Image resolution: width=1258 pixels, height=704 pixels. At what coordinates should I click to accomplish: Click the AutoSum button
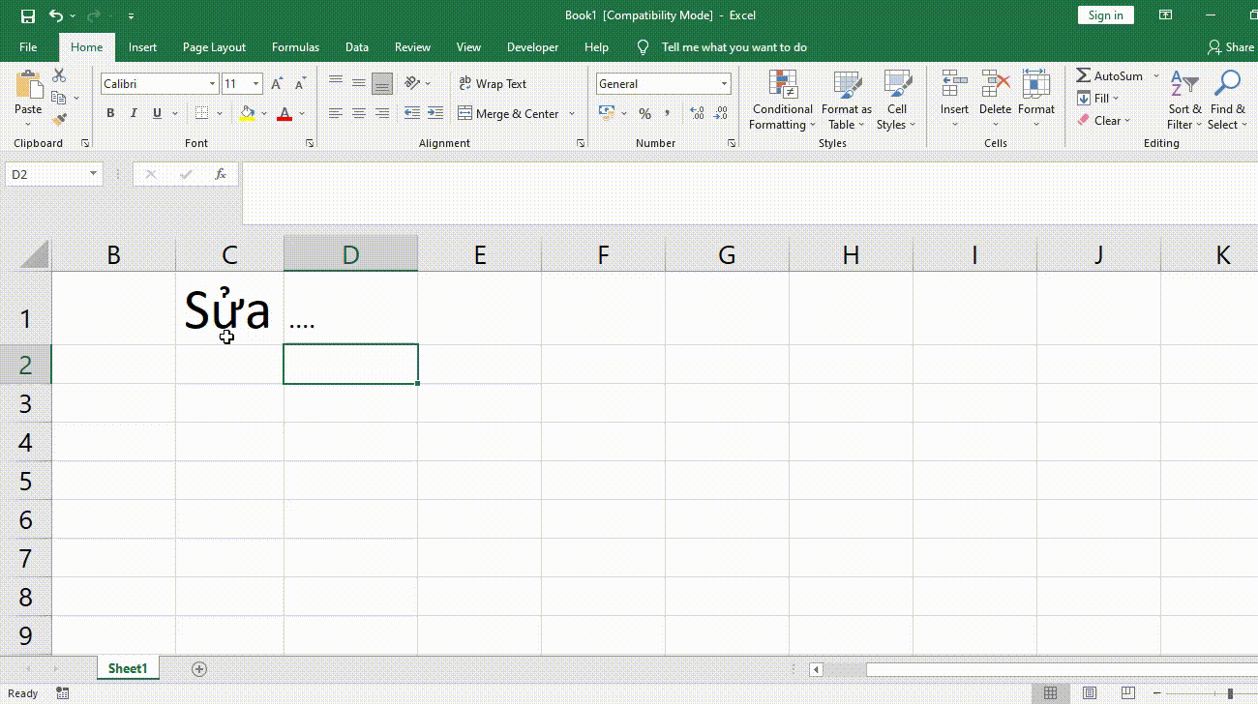pyautogui.click(x=1110, y=75)
